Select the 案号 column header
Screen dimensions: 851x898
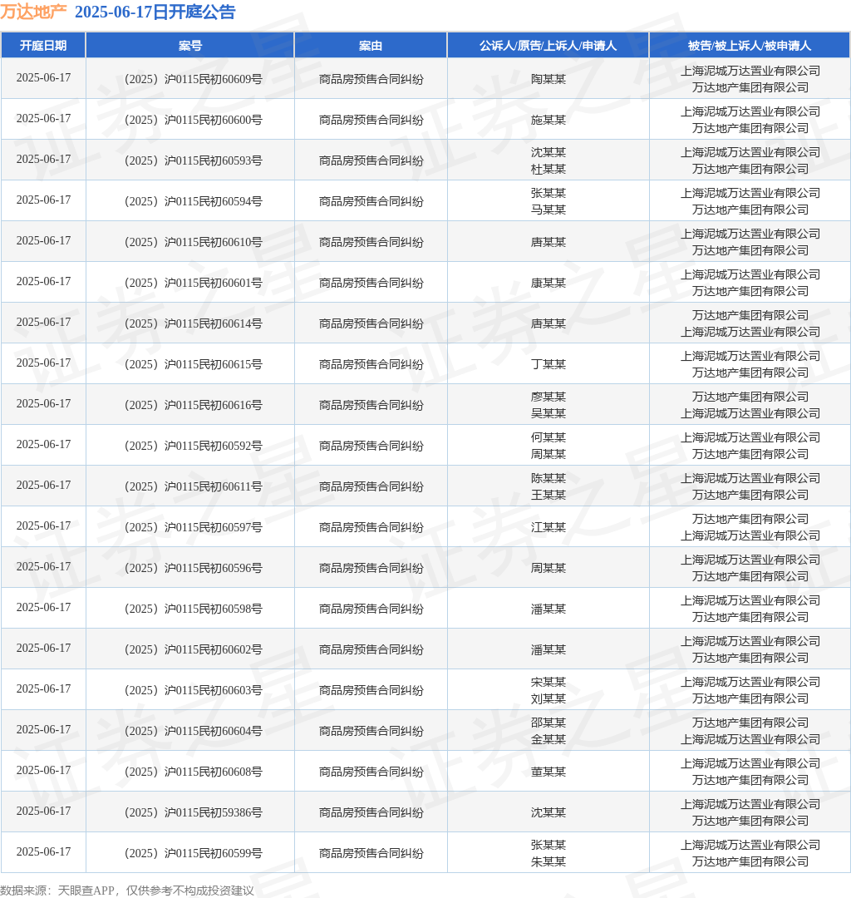coord(190,45)
